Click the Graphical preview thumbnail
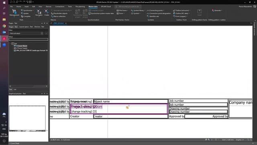257x145 pixels. click(x=27, y=118)
